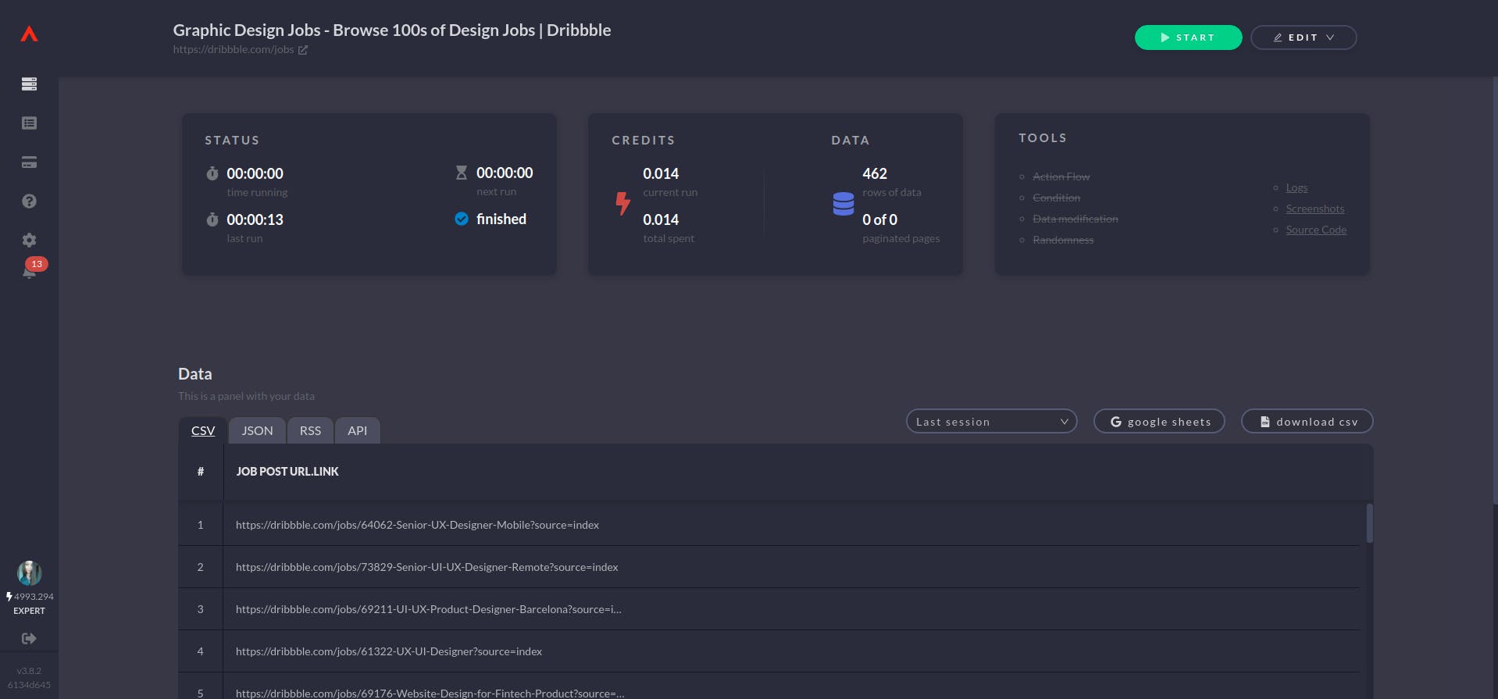Viewport: 1498px width, 699px height.
Task: Click the 462 rows of data value
Action: pos(875,173)
